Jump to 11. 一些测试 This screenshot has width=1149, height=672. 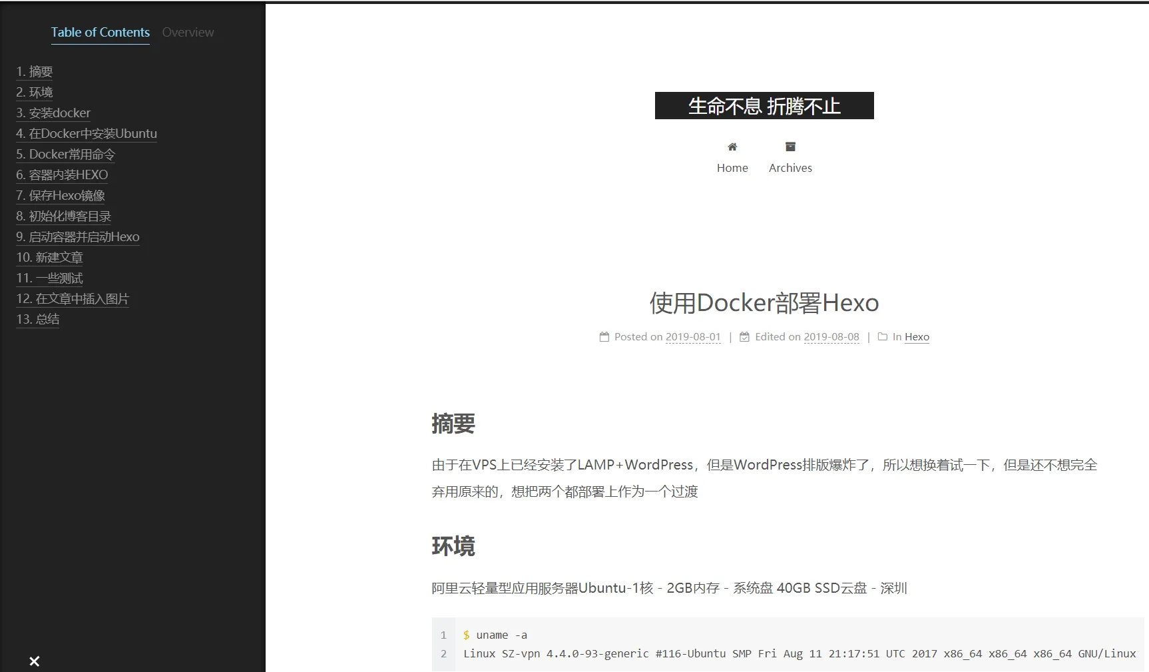click(50, 278)
